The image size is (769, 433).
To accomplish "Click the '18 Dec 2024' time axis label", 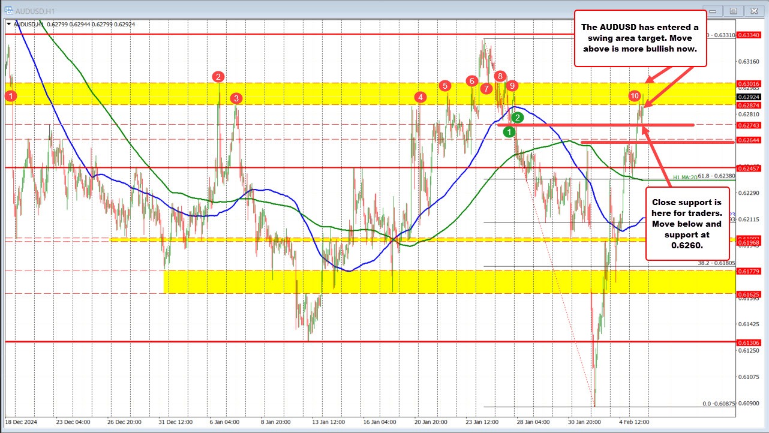I will pyautogui.click(x=22, y=422).
